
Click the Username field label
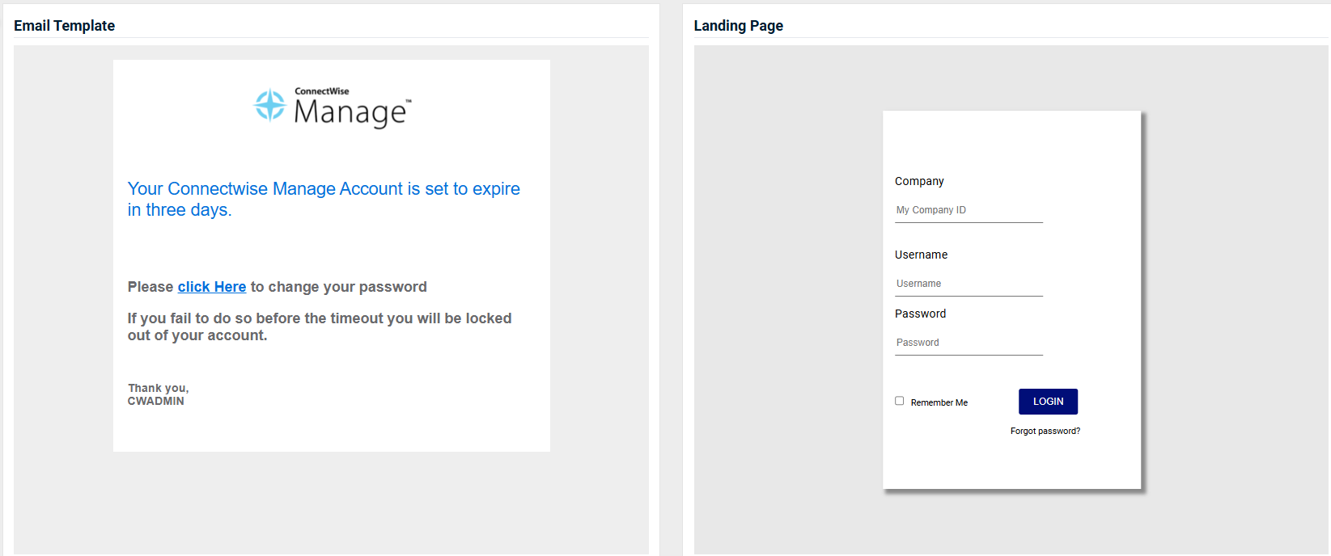click(921, 255)
